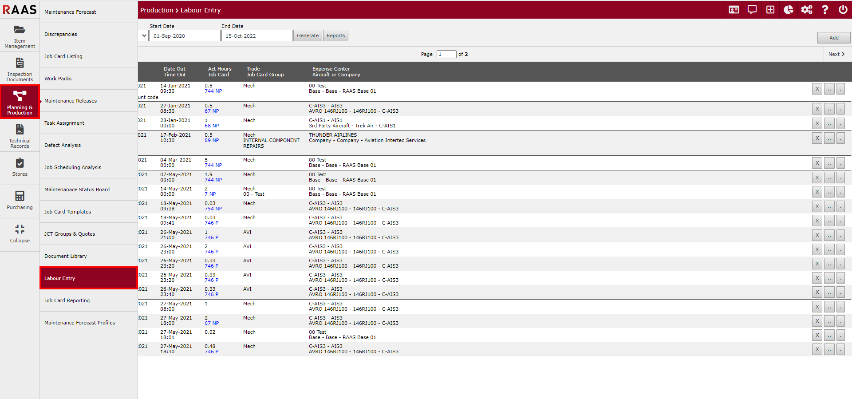Image resolution: width=852 pixels, height=399 pixels.
Task: Click the power logout icon
Action: (x=843, y=10)
